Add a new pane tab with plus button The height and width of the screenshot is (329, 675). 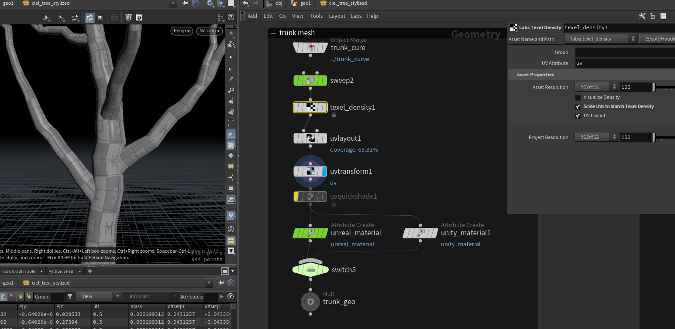click(90, 271)
